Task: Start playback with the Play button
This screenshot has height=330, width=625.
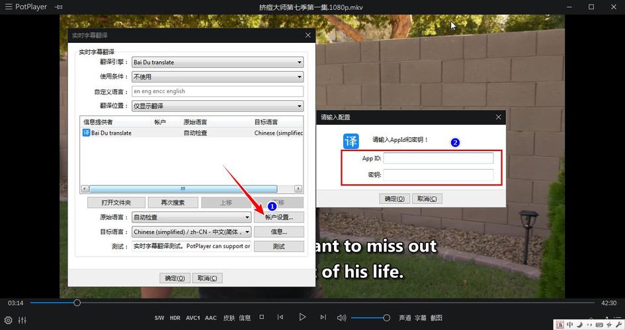Action: pyautogui.click(x=302, y=317)
